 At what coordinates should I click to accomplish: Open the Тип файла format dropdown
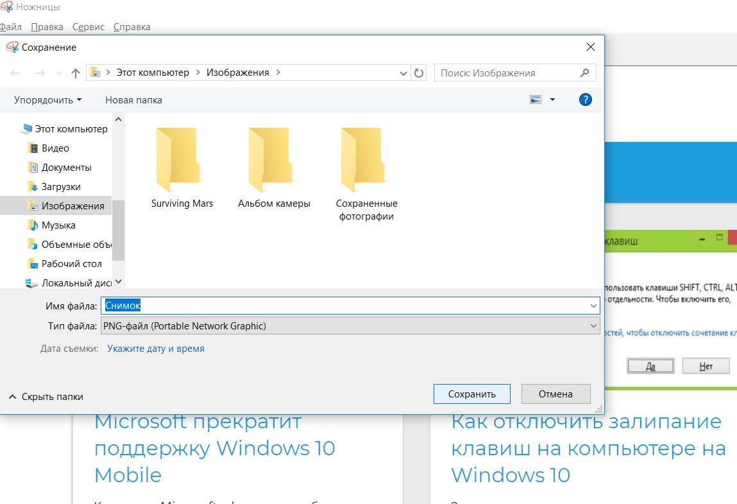(350, 326)
